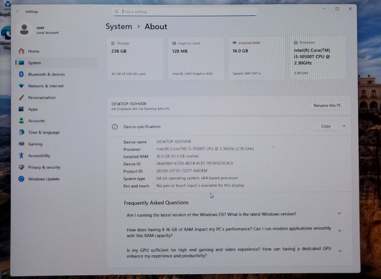Click HP EliteDesk 800 G6 model text
This screenshot has height=279, width=381.
[140, 108]
